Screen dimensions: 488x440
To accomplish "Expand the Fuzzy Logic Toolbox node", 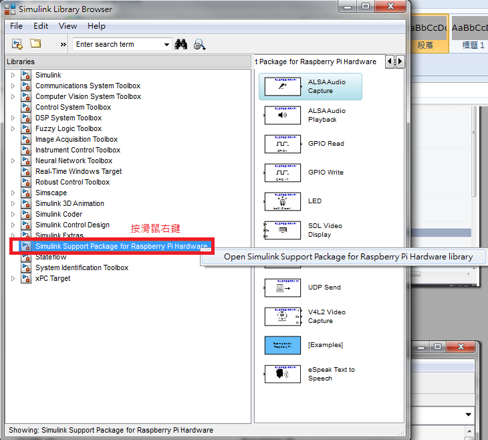I will [13, 128].
